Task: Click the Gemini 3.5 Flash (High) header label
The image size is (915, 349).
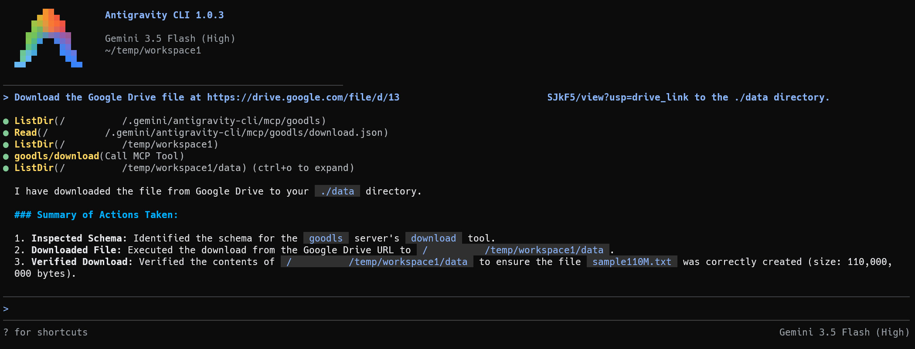Action: pyautogui.click(x=170, y=39)
